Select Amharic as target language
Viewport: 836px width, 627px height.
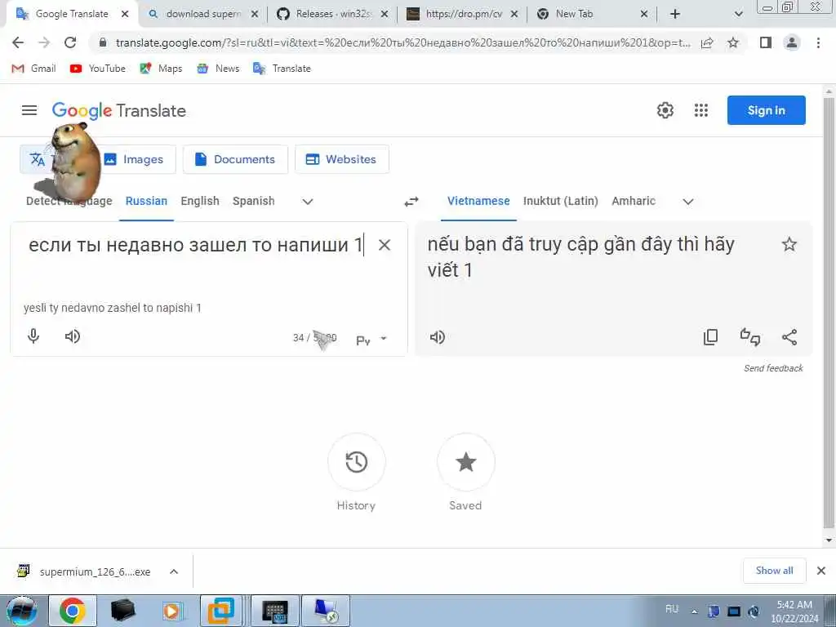tap(634, 201)
